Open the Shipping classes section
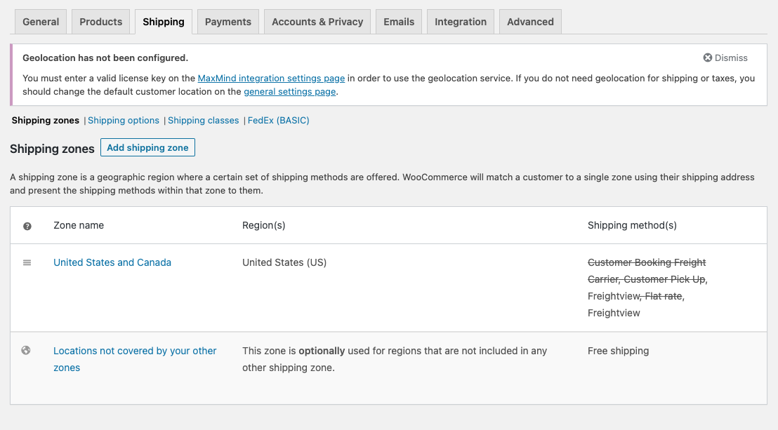The height and width of the screenshot is (430, 778). [204, 121]
